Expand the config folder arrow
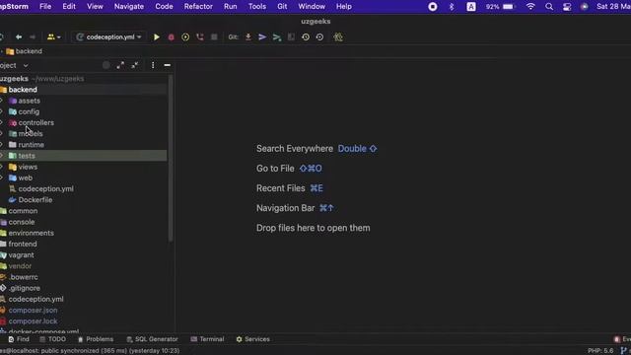The height and width of the screenshot is (355, 631). click(x=2, y=111)
